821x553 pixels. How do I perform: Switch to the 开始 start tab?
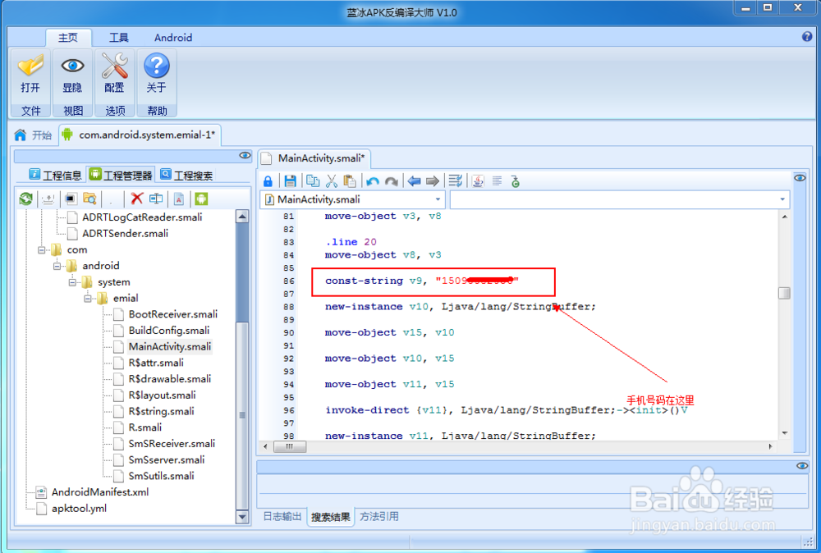coord(34,135)
